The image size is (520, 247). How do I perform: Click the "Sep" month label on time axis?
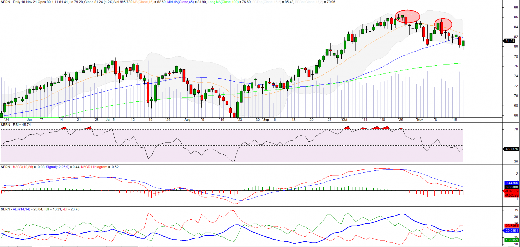point(266,120)
